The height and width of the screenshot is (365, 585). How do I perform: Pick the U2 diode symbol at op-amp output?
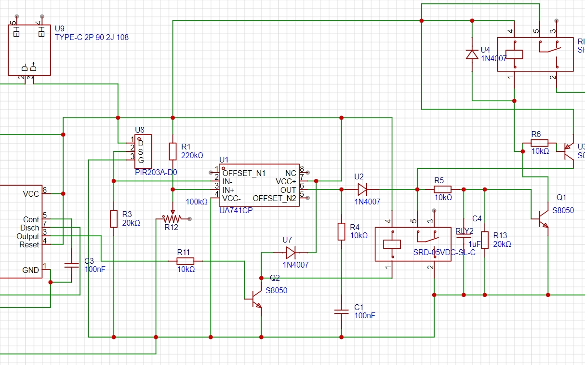[362, 189]
